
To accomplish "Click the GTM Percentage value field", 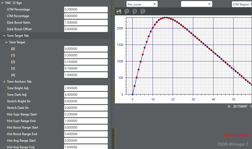I will tap(86, 9).
